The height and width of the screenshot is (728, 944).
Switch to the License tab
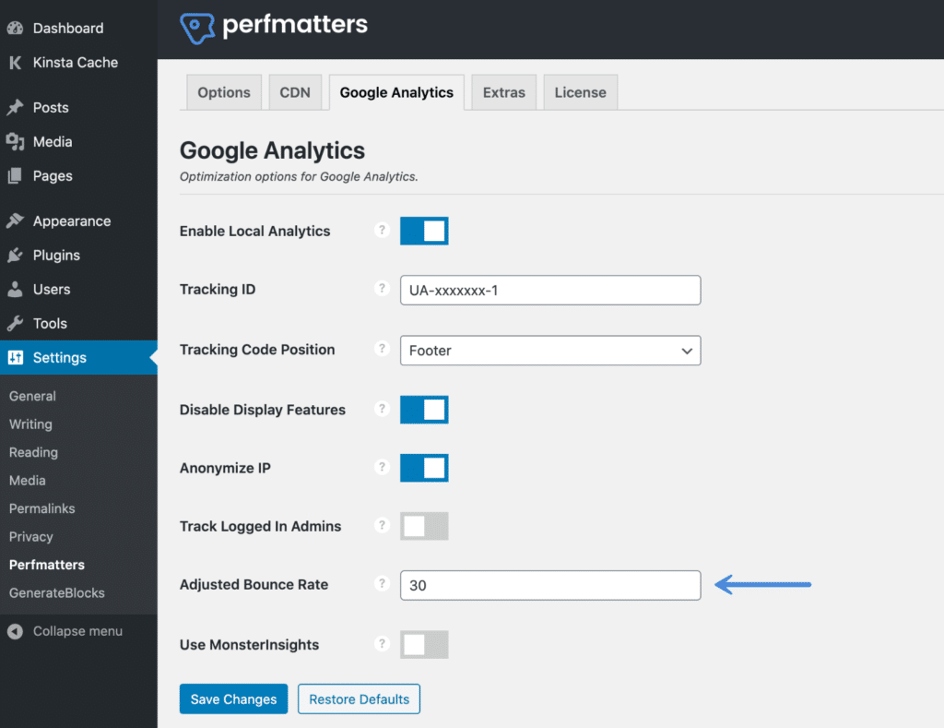[x=581, y=92]
